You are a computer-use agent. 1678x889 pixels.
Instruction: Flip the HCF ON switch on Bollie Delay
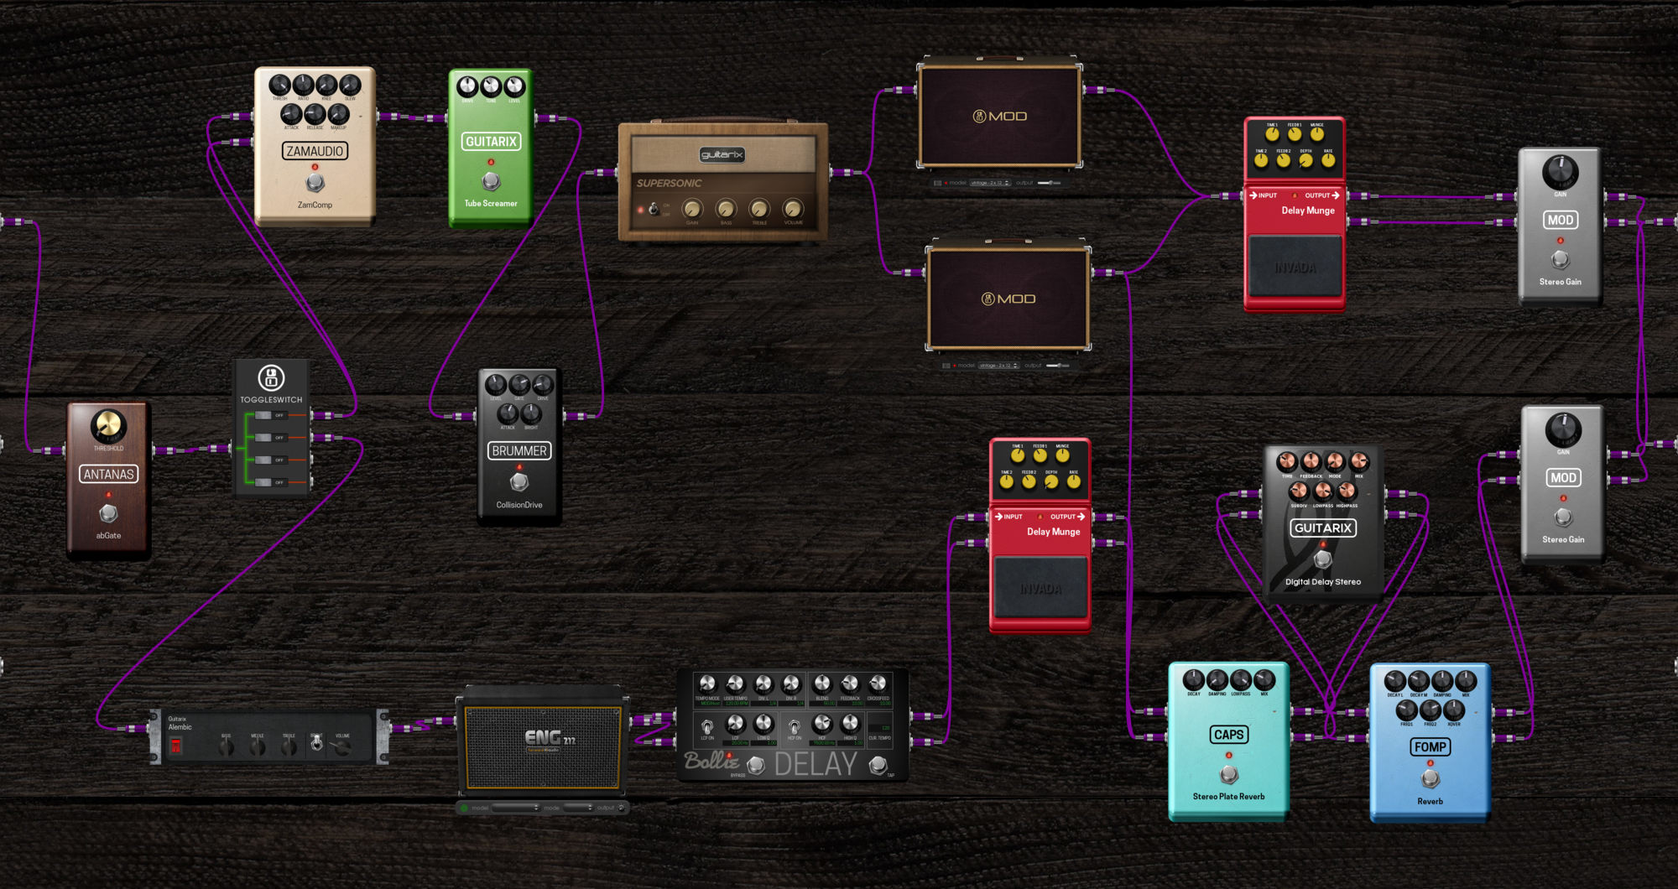pyautogui.click(x=794, y=726)
